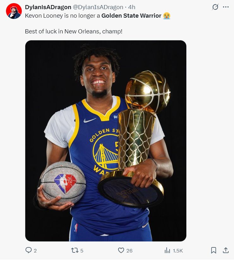Open DylanIsADragon's profile avatar
This screenshot has width=234, height=260.
click(x=14, y=11)
